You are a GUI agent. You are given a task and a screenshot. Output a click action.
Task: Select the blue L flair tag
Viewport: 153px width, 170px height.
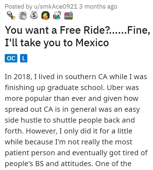coord(24,58)
